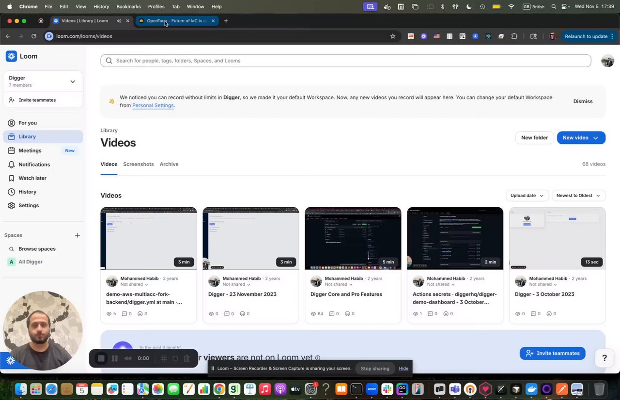Open the Newest to Oldest dropdown
The image size is (620, 400).
578,196
